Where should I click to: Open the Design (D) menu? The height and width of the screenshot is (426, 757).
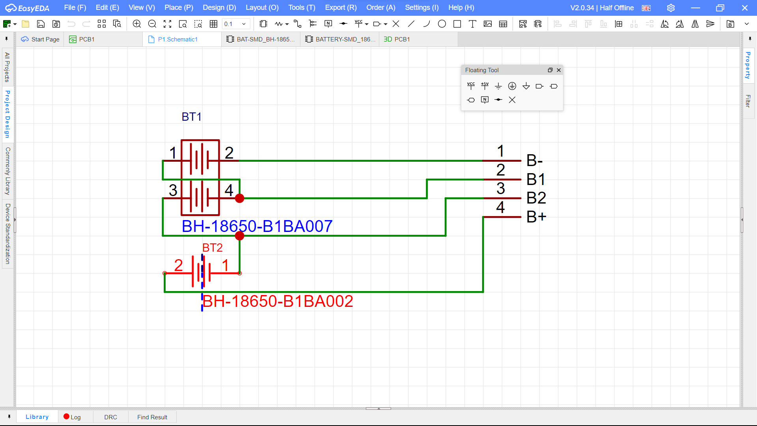coord(219,7)
